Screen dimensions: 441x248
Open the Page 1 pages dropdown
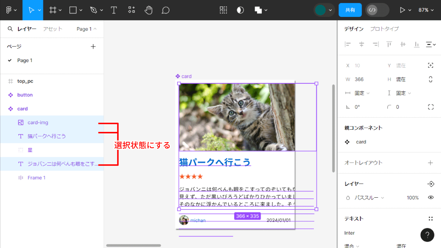87,29
